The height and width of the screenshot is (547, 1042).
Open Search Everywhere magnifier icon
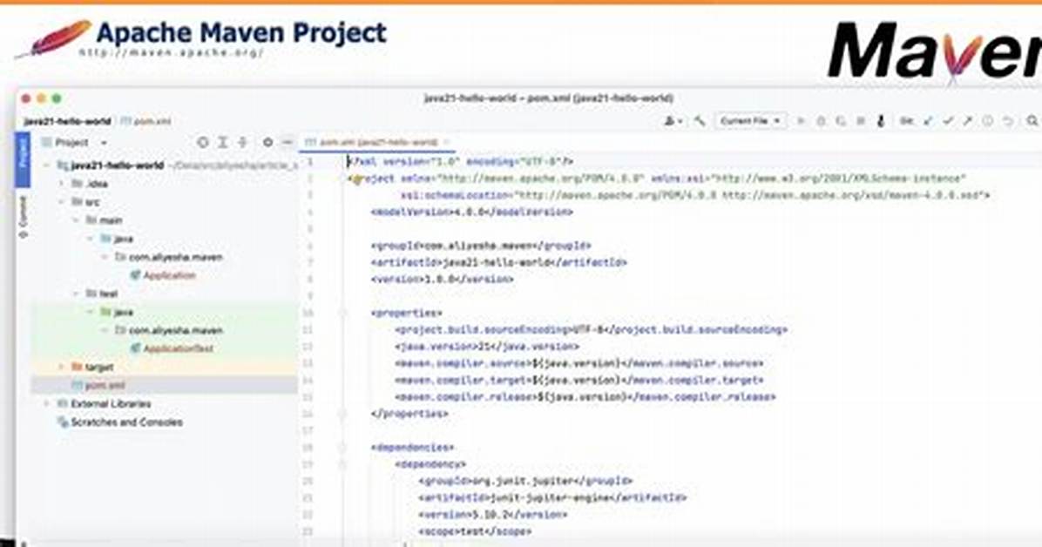(x=1032, y=121)
